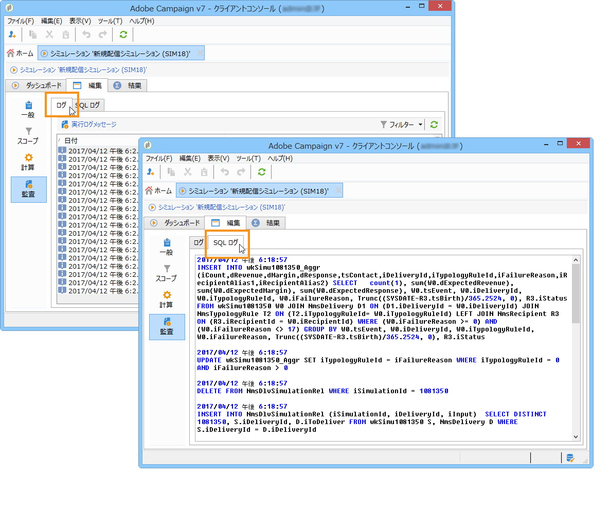Open ファイル(F) menu in front window
610x527 pixels.
159,159
